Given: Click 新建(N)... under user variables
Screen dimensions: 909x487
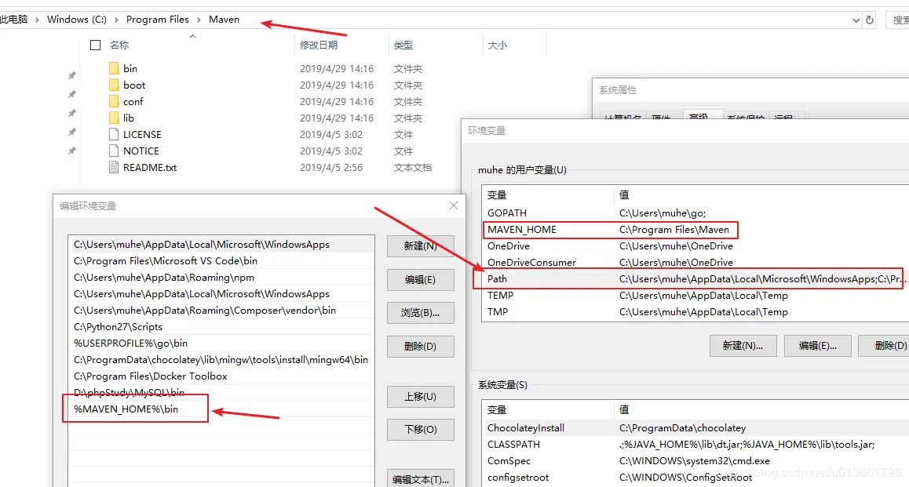Looking at the screenshot, I should click(743, 346).
